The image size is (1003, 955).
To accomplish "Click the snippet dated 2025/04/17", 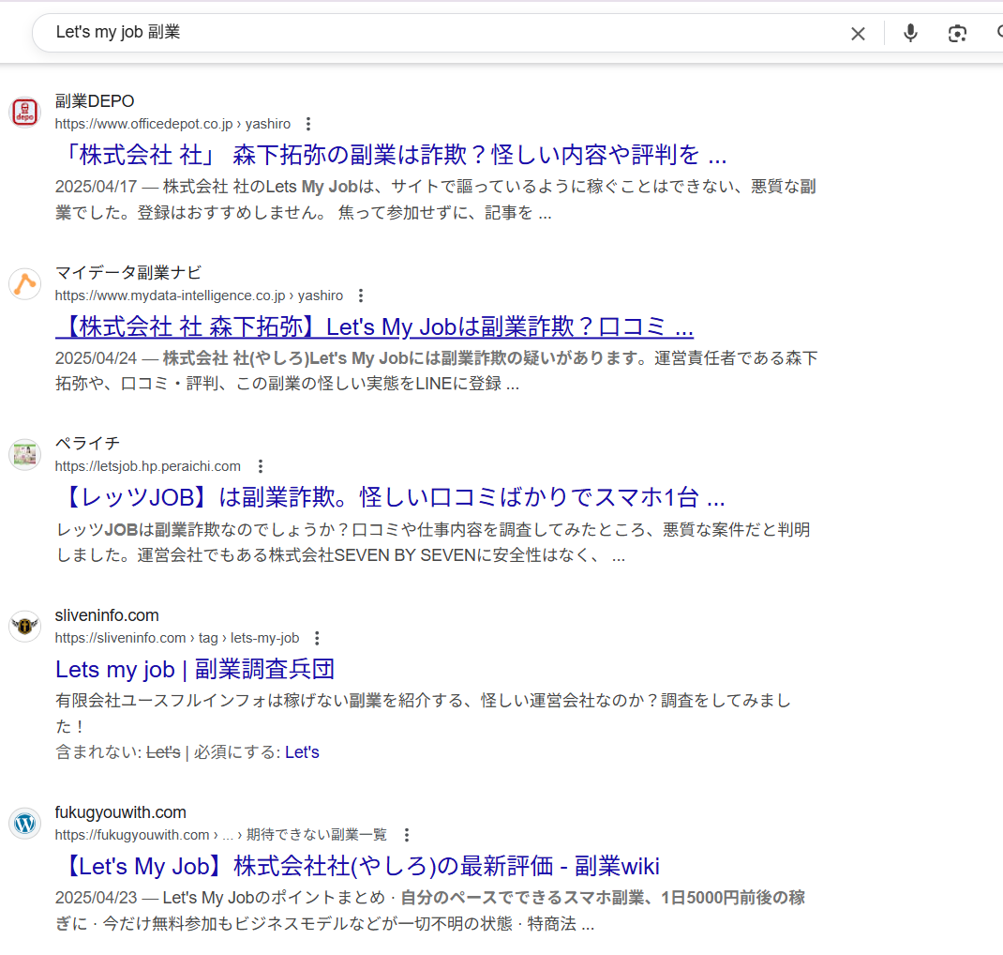I will click(x=436, y=199).
